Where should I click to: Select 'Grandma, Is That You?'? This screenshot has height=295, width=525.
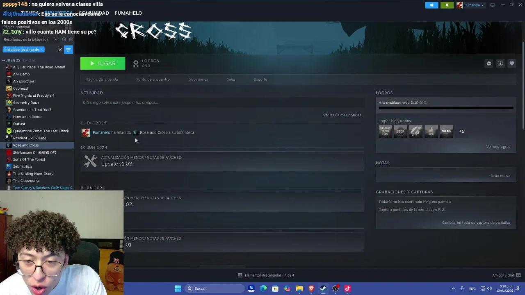point(32,110)
